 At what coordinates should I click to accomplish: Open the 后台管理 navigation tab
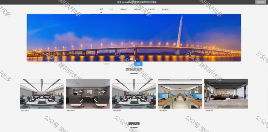point(165,9)
